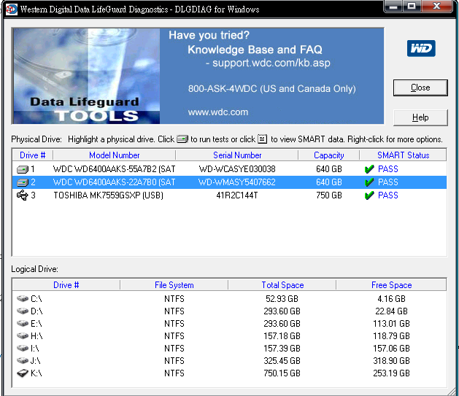Screen dimensions: 459x396
Task: Select WDC WD6400AAKS-22A7B0 model row
Action: click(114, 182)
